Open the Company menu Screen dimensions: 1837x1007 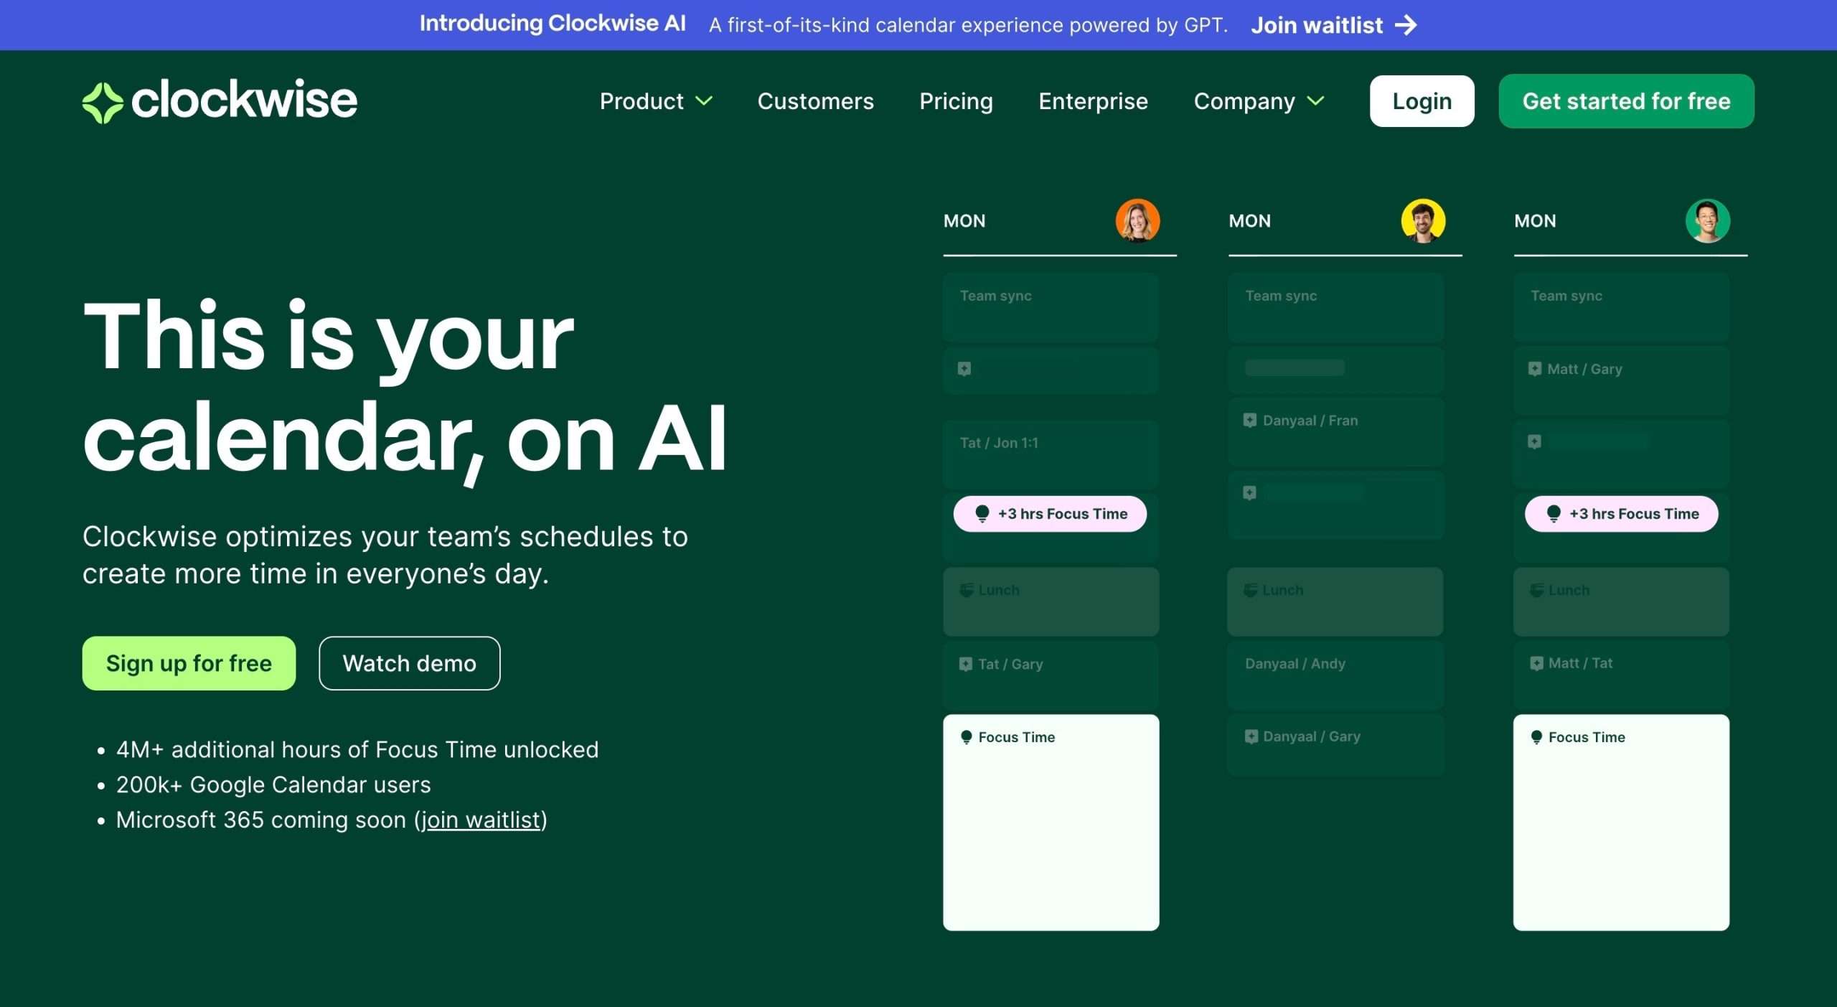click(x=1259, y=101)
